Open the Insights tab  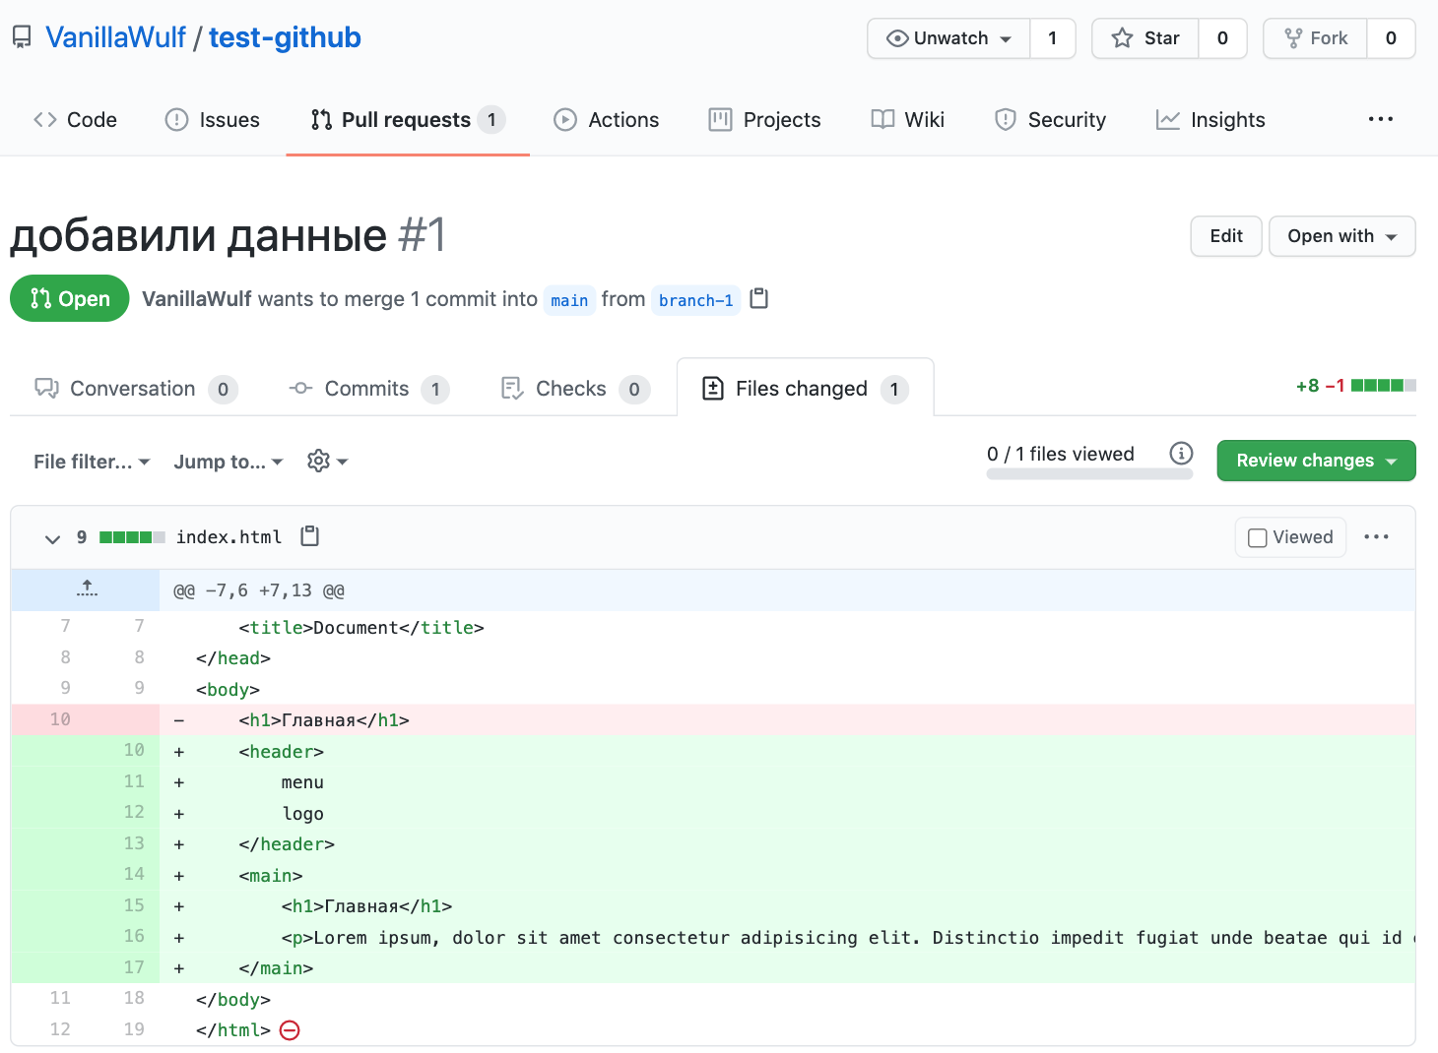coord(1210,120)
